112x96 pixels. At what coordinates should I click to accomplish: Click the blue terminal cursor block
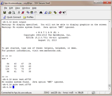point(13,87)
